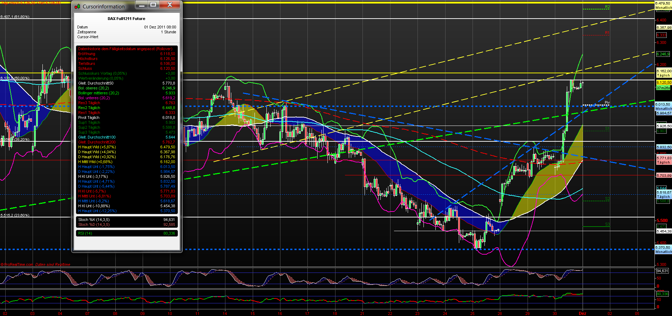The height and width of the screenshot is (316, 672).
Task: Click the green 6.246,9 Bollinger price label
Action: 664,55
